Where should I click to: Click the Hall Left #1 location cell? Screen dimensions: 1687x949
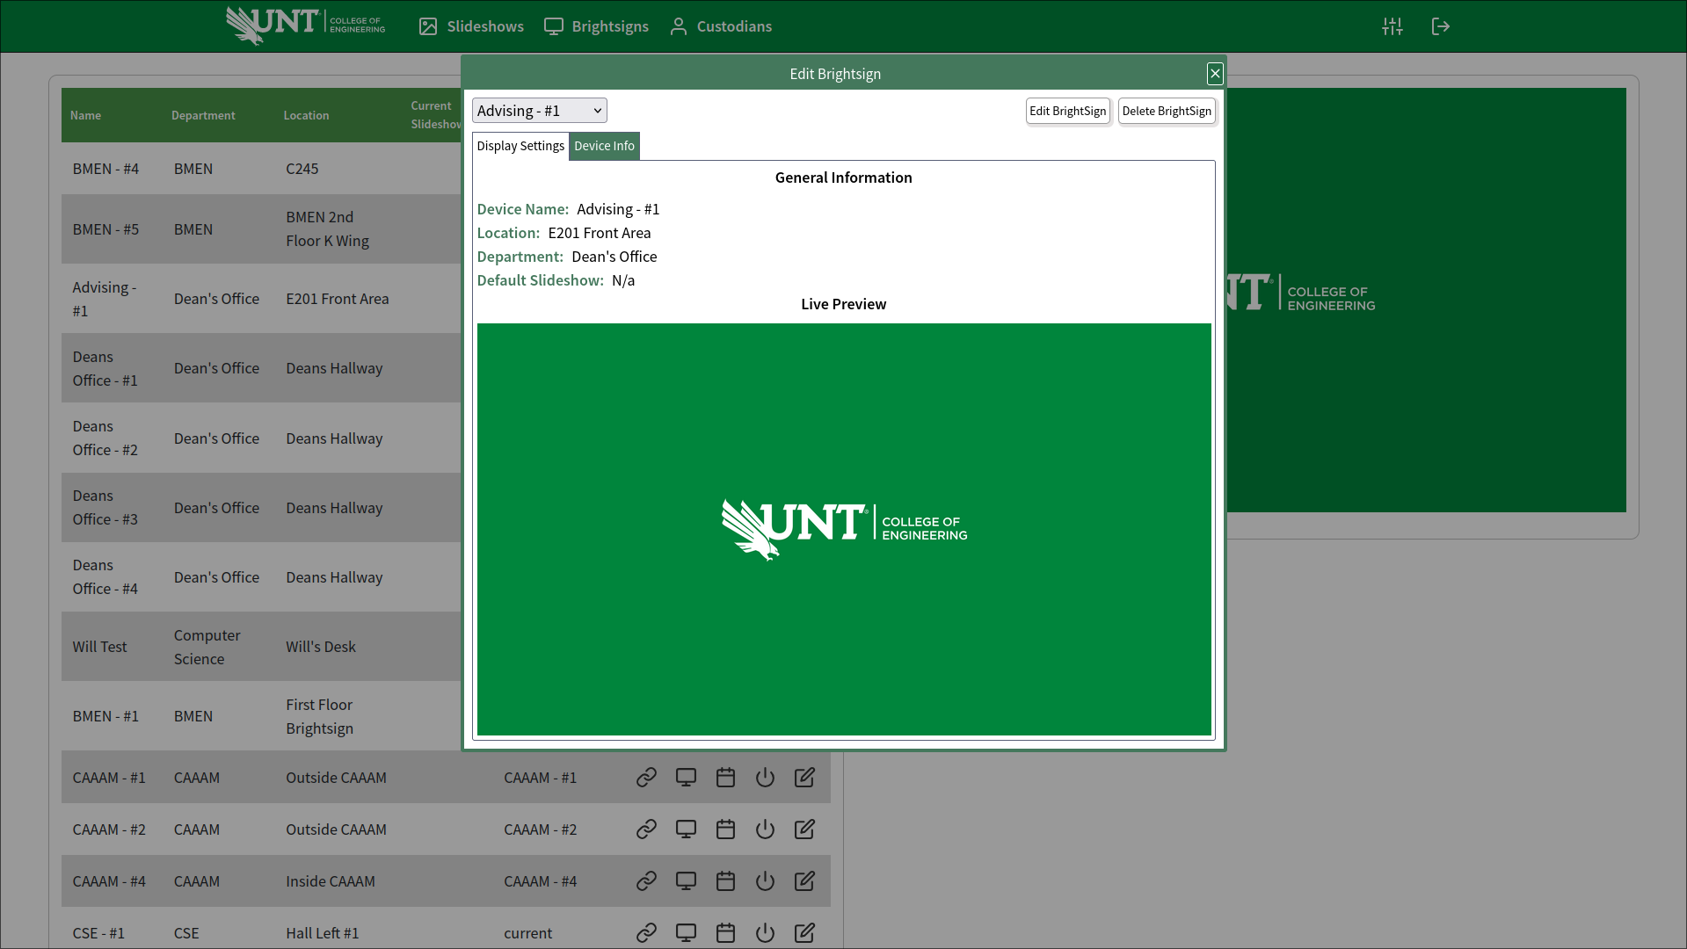322,933
